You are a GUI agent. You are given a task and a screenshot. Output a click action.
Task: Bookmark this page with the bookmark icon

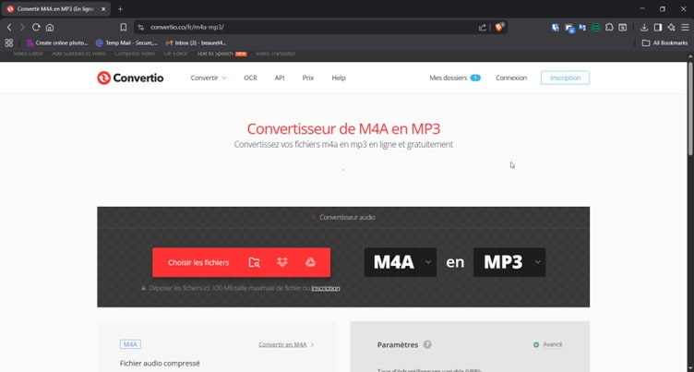point(124,28)
